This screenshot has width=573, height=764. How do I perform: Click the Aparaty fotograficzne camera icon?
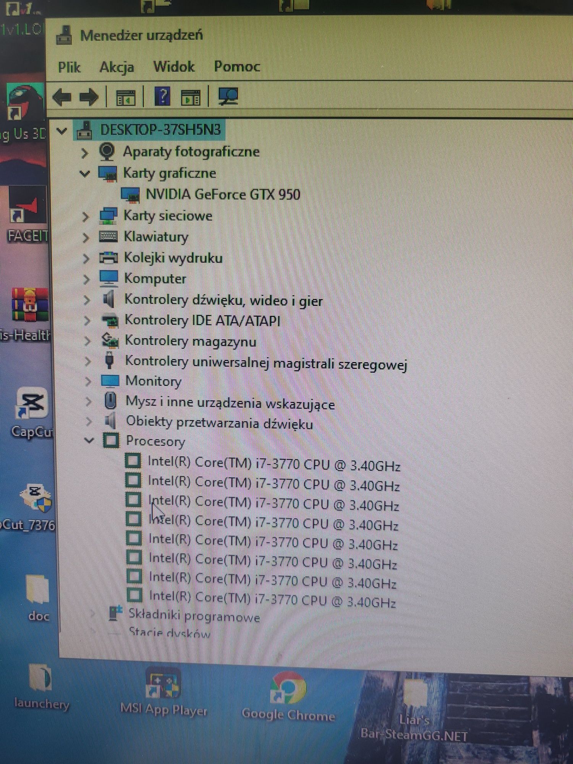click(x=107, y=151)
